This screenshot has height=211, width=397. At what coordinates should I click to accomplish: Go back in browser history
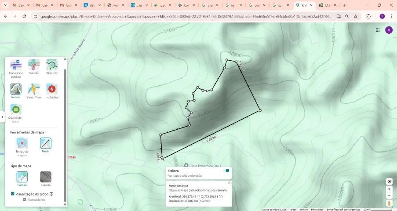[6, 16]
